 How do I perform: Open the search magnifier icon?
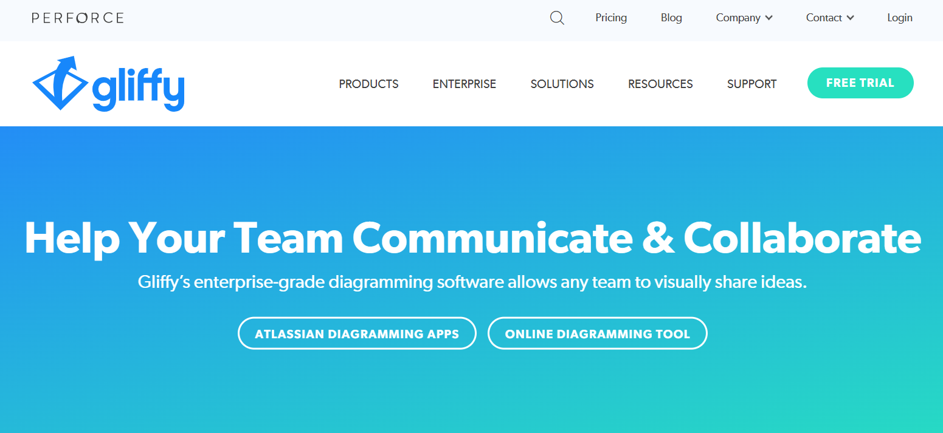(x=557, y=18)
